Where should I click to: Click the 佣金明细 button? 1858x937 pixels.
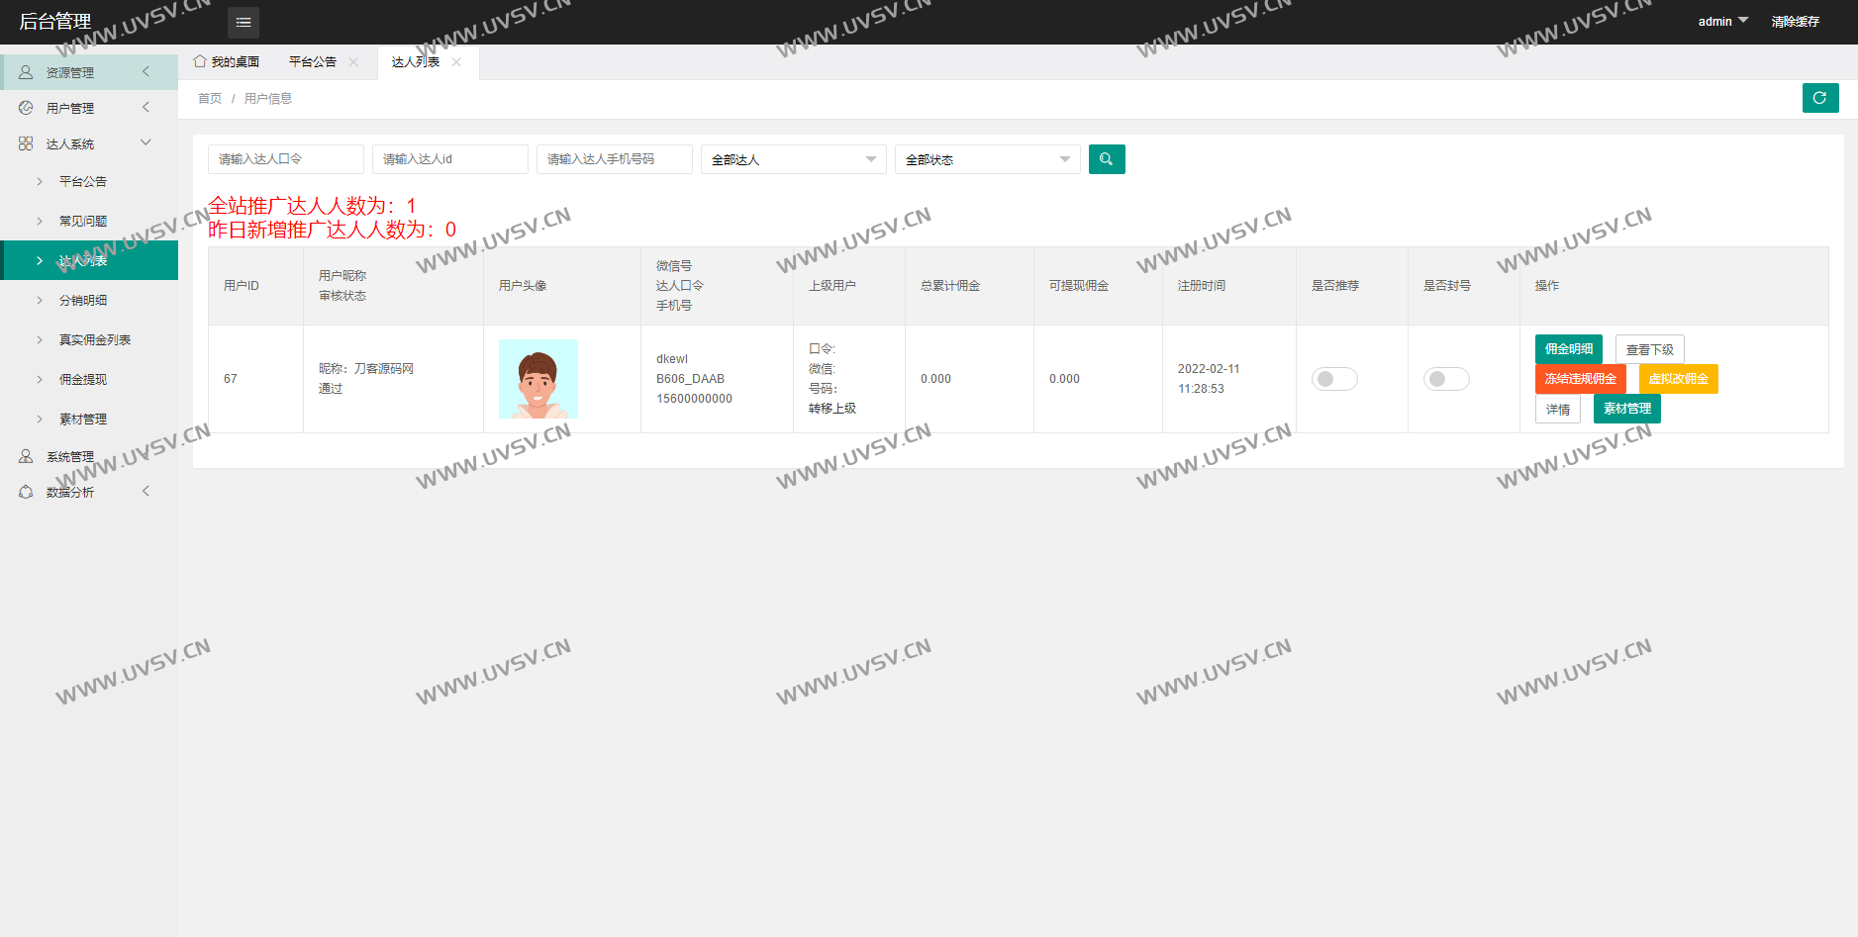point(1569,349)
